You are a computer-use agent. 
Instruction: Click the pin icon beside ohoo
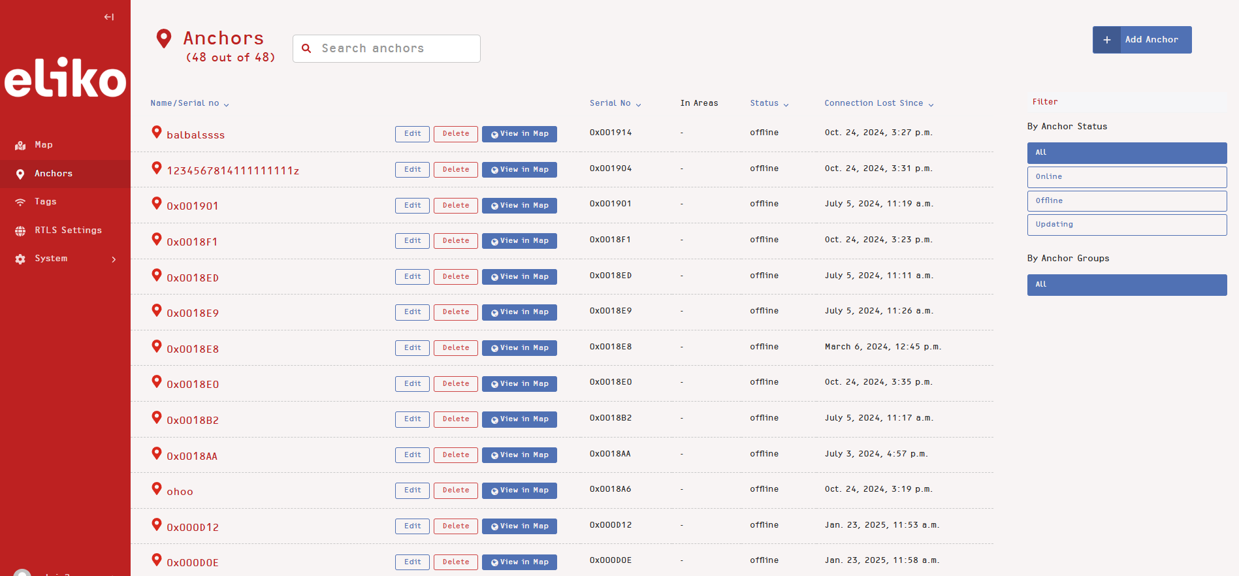tap(157, 488)
